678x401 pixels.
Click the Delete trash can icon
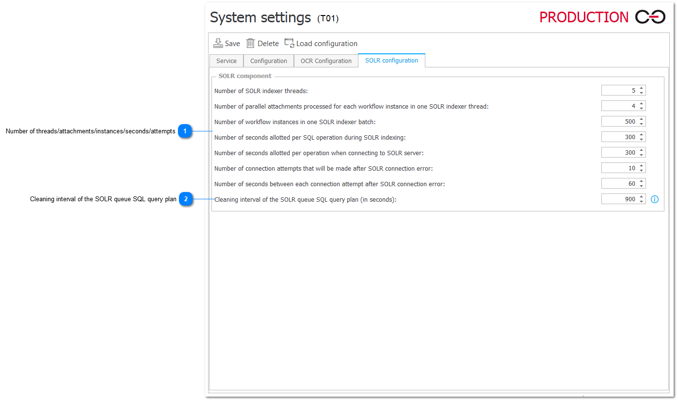pyautogui.click(x=250, y=43)
